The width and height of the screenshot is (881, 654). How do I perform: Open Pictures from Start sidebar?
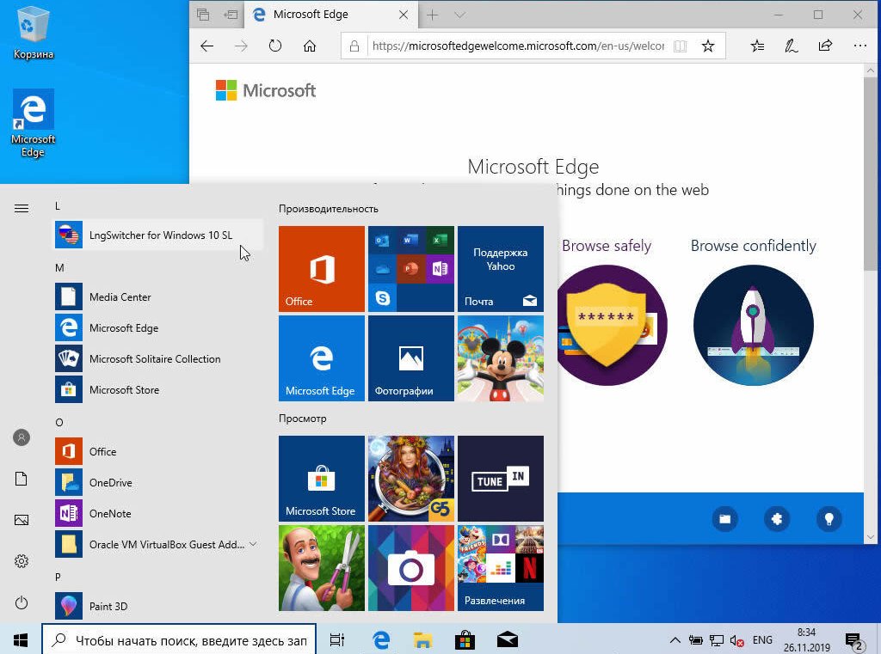[x=22, y=520]
